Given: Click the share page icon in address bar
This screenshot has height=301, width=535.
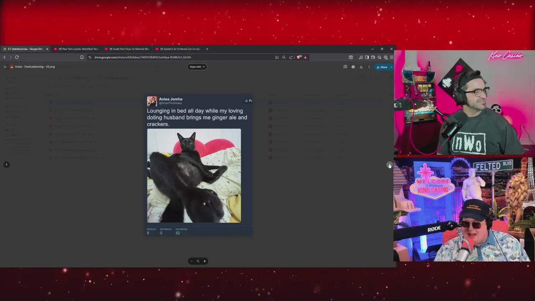Looking at the screenshot, I should (x=291, y=57).
